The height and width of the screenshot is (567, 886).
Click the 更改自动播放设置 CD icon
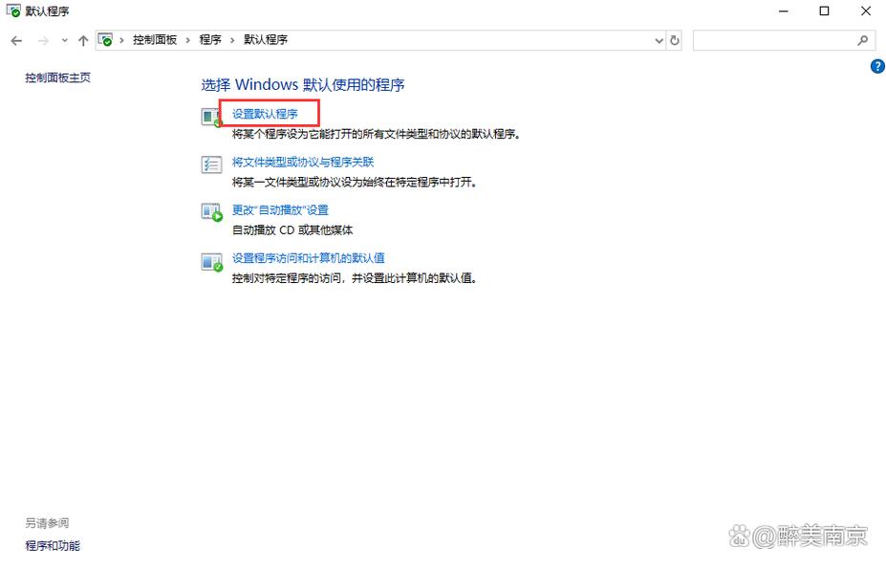(211, 210)
